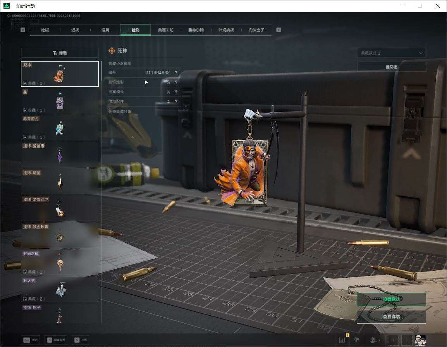Click the 典藏 icon under 赤霄游龙
The height and width of the screenshot is (347, 447).
coord(25,137)
